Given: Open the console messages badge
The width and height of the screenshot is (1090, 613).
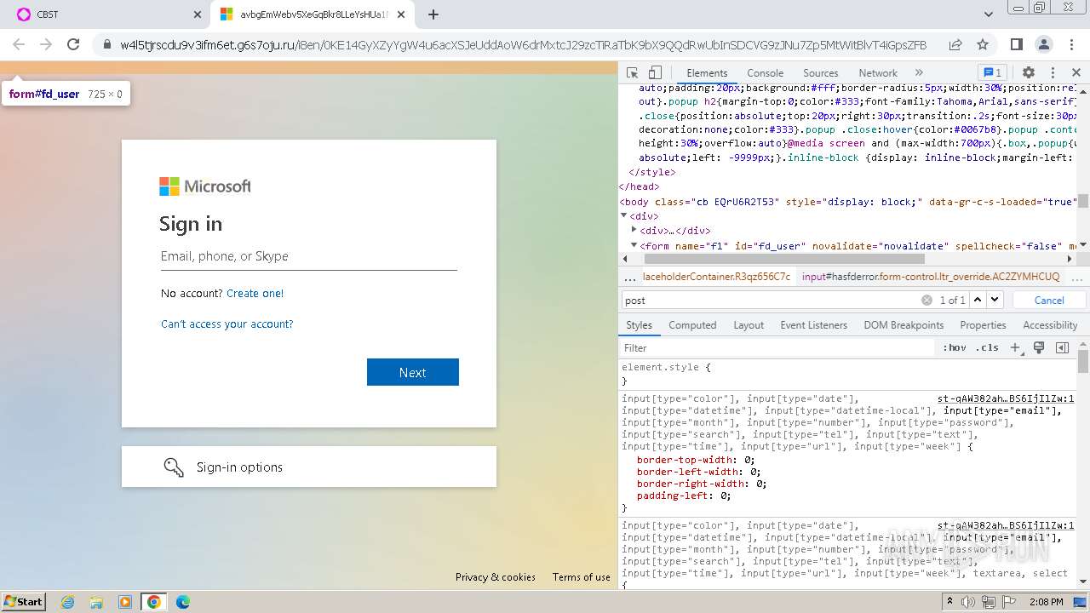Looking at the screenshot, I should click(991, 72).
